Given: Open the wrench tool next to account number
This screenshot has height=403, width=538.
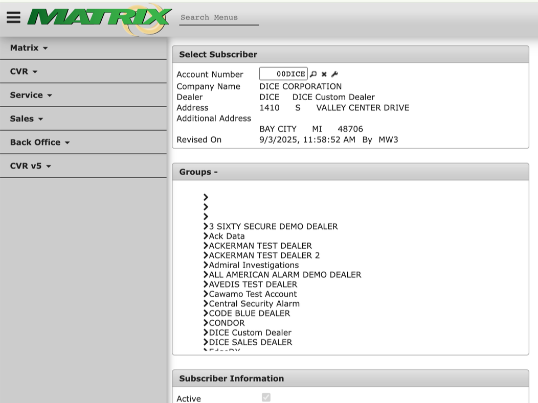Looking at the screenshot, I should pos(335,74).
